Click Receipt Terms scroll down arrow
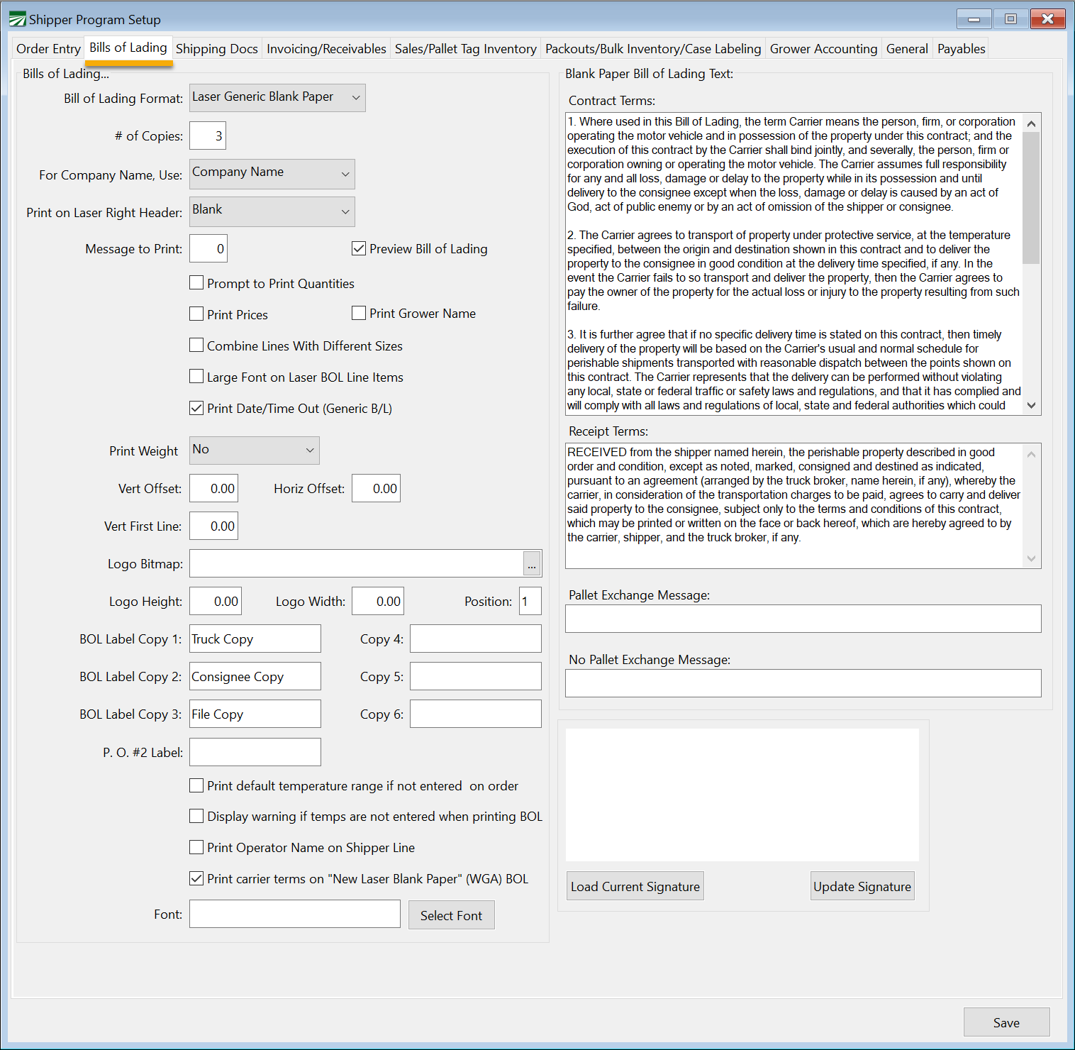This screenshot has width=1075, height=1050. pyautogui.click(x=1032, y=559)
